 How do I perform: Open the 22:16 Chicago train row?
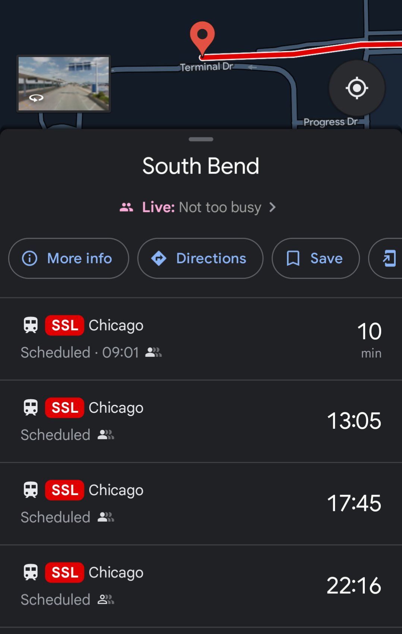(201, 586)
